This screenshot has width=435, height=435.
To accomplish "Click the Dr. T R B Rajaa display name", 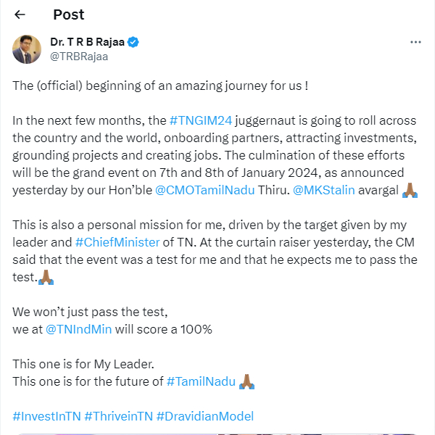I will (87, 43).
